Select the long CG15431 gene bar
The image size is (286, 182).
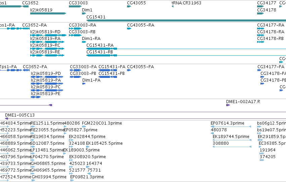click(186, 20)
